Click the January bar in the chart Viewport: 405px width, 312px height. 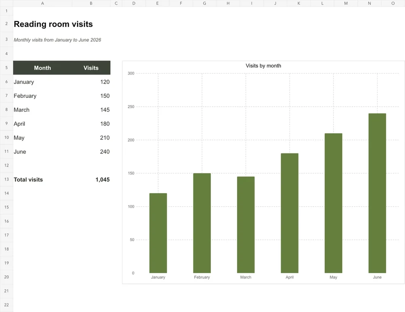point(158,233)
